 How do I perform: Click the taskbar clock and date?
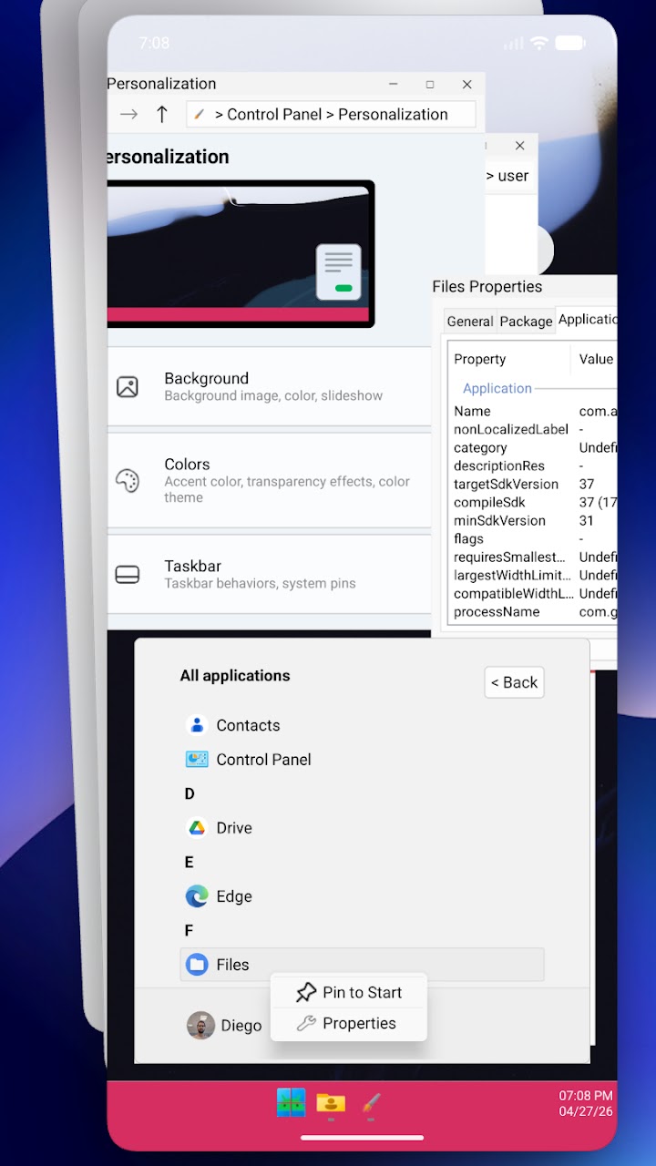click(x=586, y=1104)
